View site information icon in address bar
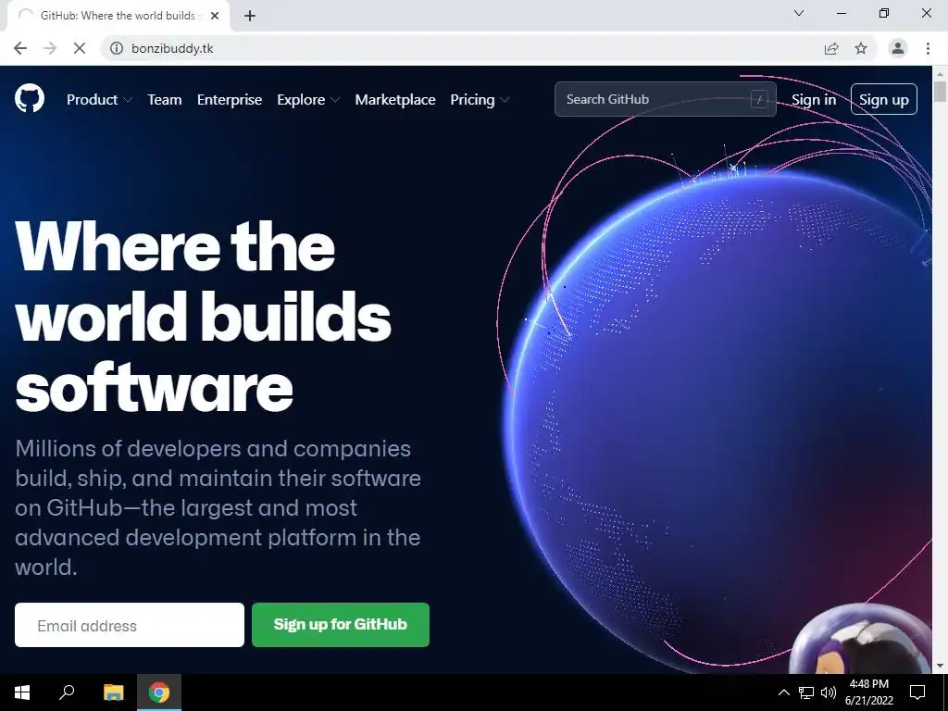Image resolution: width=948 pixels, height=711 pixels. pyautogui.click(x=116, y=48)
